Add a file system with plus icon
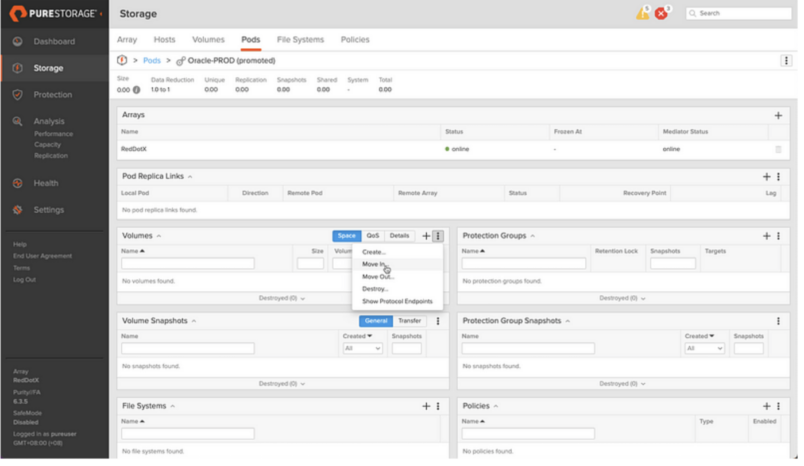 point(426,406)
